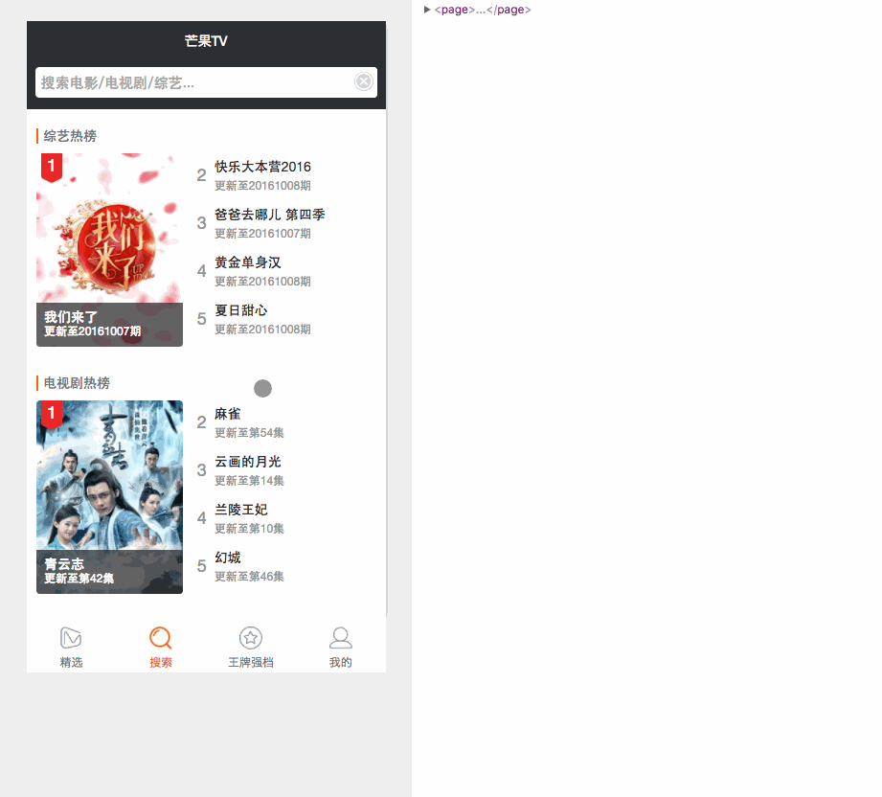Viewport: 882px width, 797px height.
Task: Expand the page node in the inspector
Action: [x=426, y=9]
